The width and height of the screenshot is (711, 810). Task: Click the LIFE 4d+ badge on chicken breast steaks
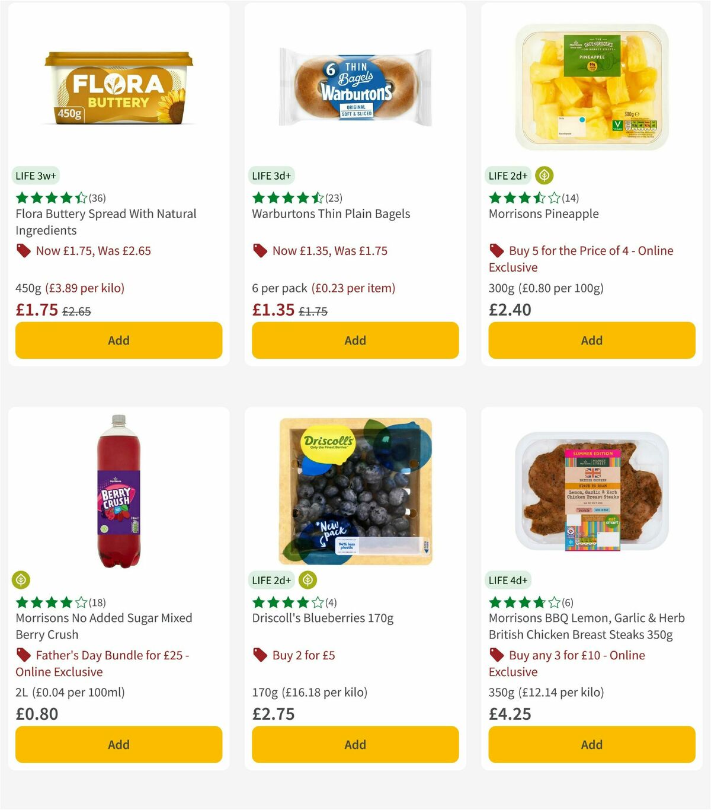510,580
